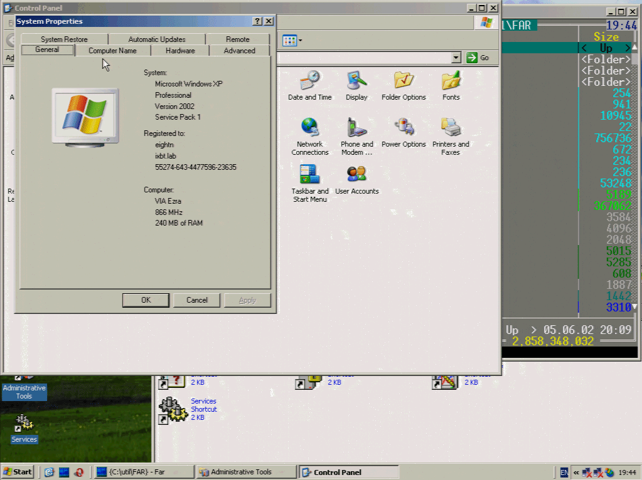This screenshot has height=480, width=642.
Task: Select the Up row in Far panel
Action: pyautogui.click(x=606, y=48)
